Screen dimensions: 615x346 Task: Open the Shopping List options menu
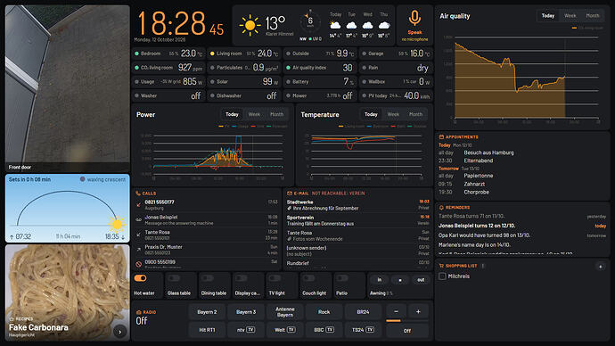(x=483, y=266)
